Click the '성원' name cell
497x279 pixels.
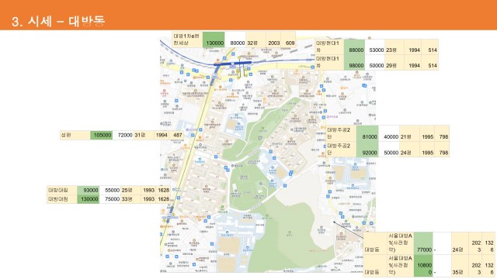(75, 135)
